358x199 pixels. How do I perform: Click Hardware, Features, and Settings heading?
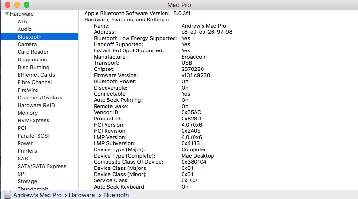[x=127, y=20]
